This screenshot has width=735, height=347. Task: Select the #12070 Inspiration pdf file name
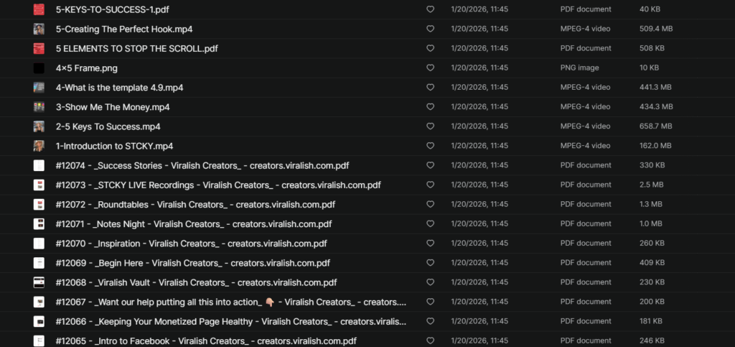tap(191, 244)
